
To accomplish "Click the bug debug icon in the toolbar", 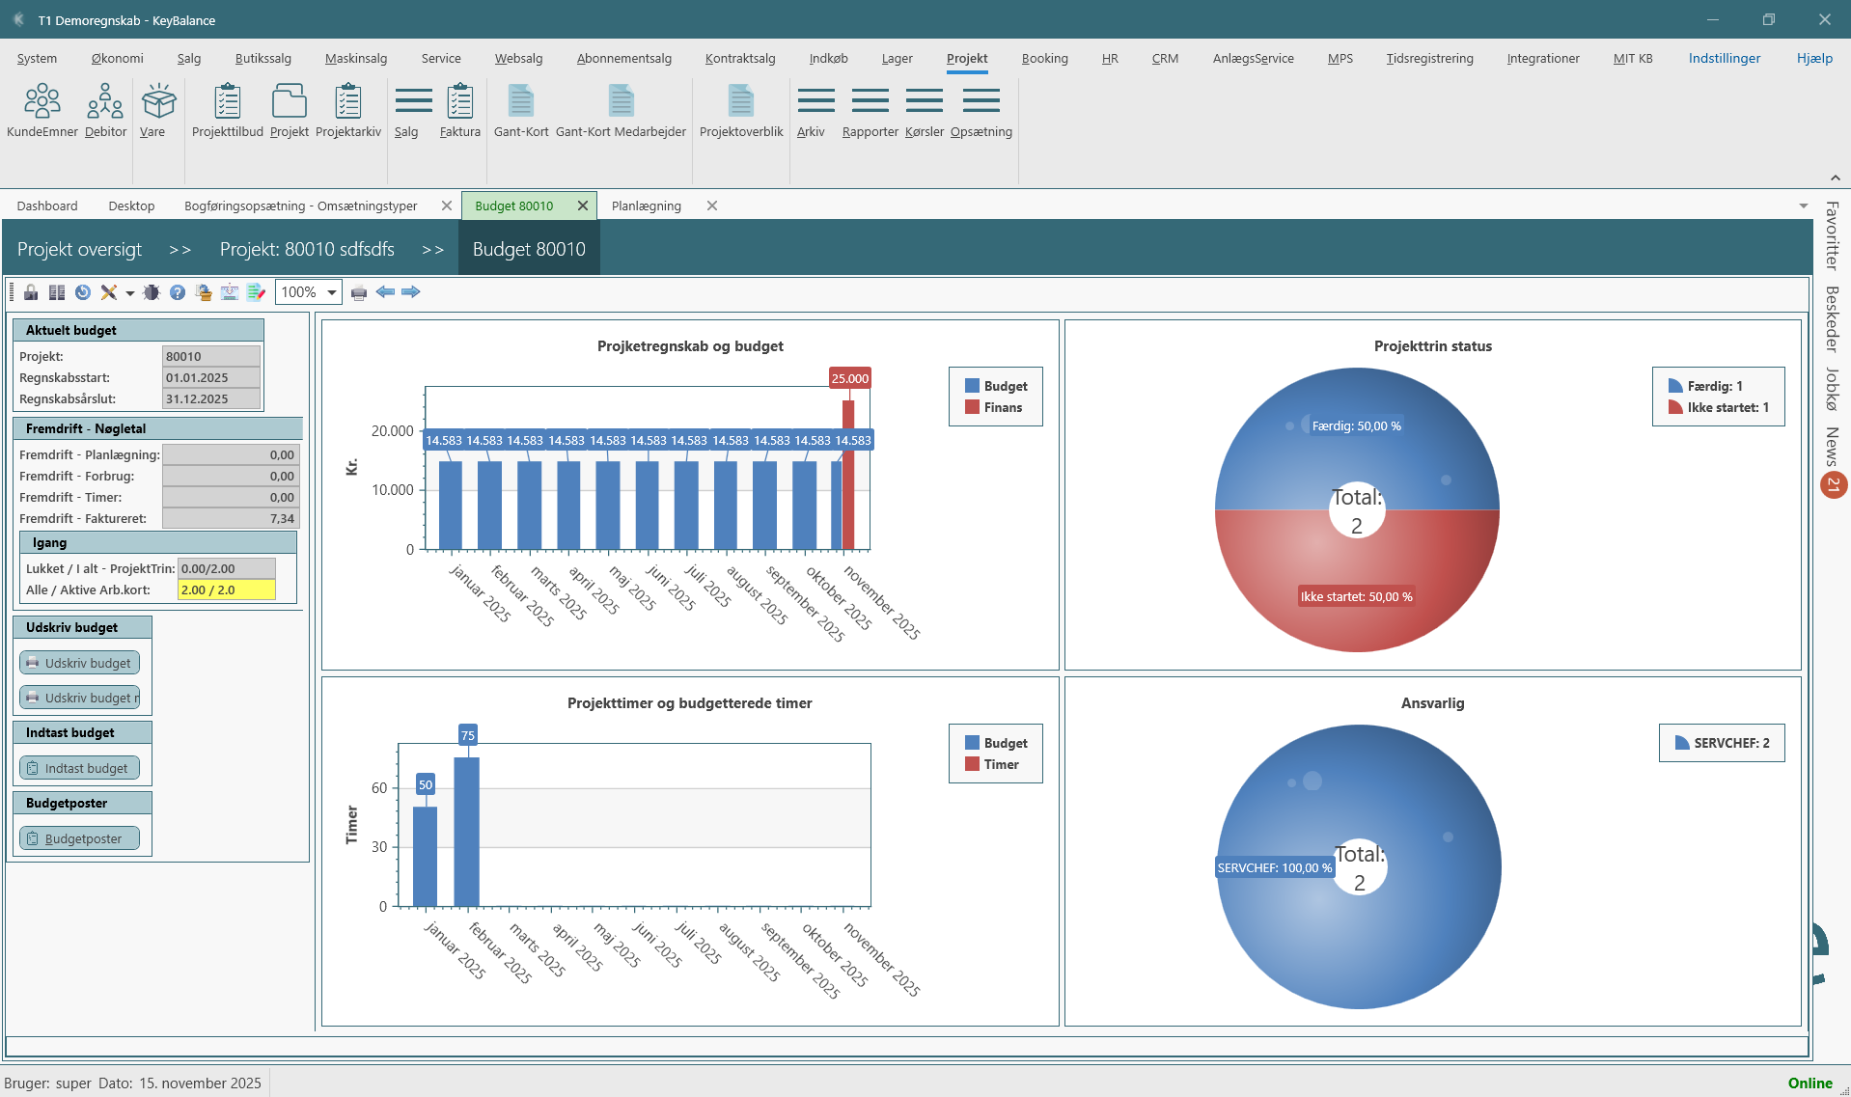I will pyautogui.click(x=152, y=292).
